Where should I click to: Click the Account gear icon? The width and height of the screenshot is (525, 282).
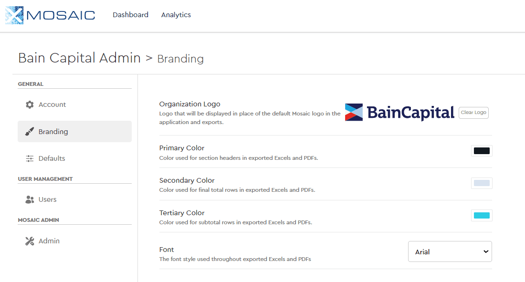(30, 104)
